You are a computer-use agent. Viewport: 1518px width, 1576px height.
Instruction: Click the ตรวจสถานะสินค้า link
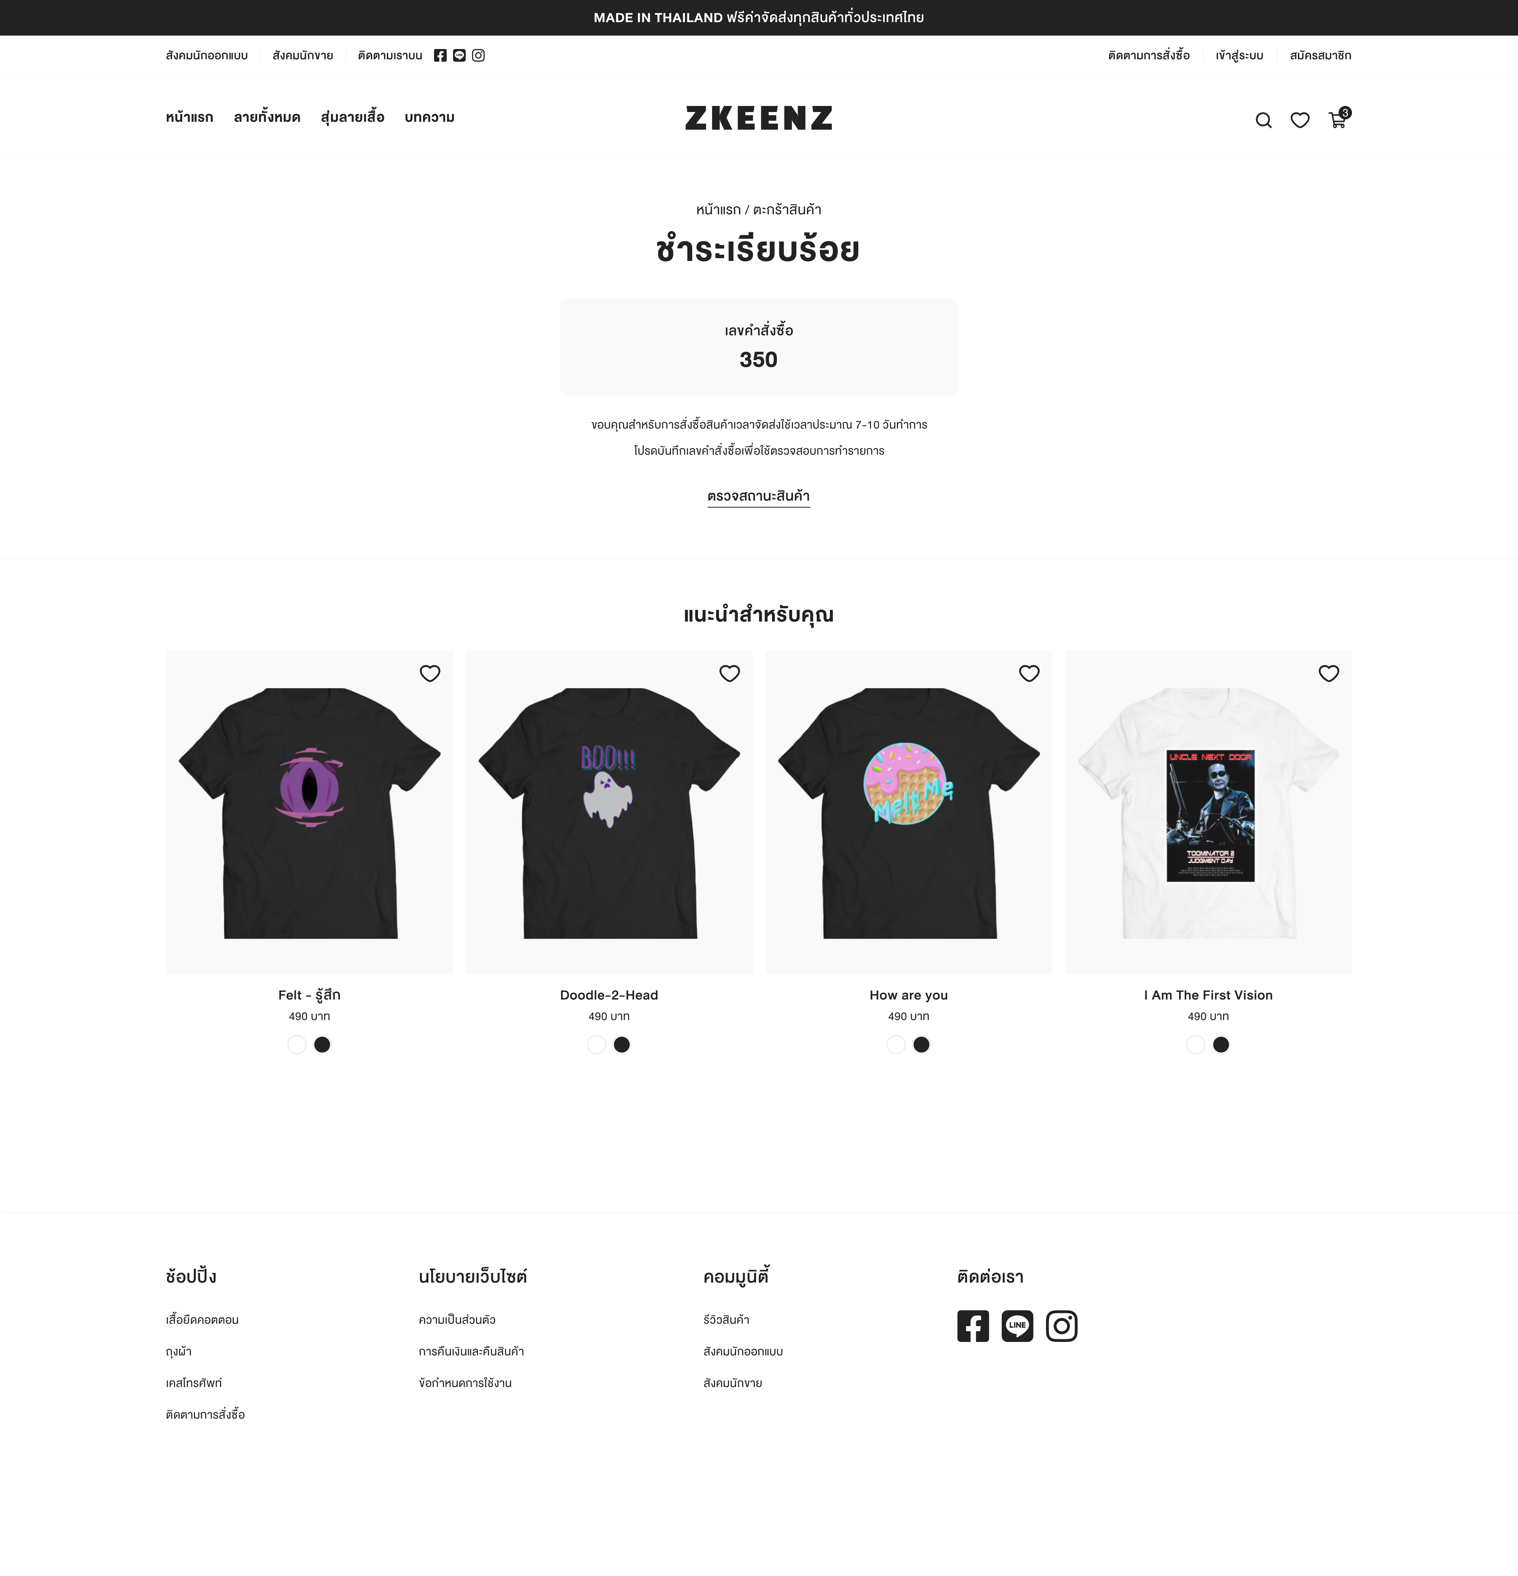[758, 496]
